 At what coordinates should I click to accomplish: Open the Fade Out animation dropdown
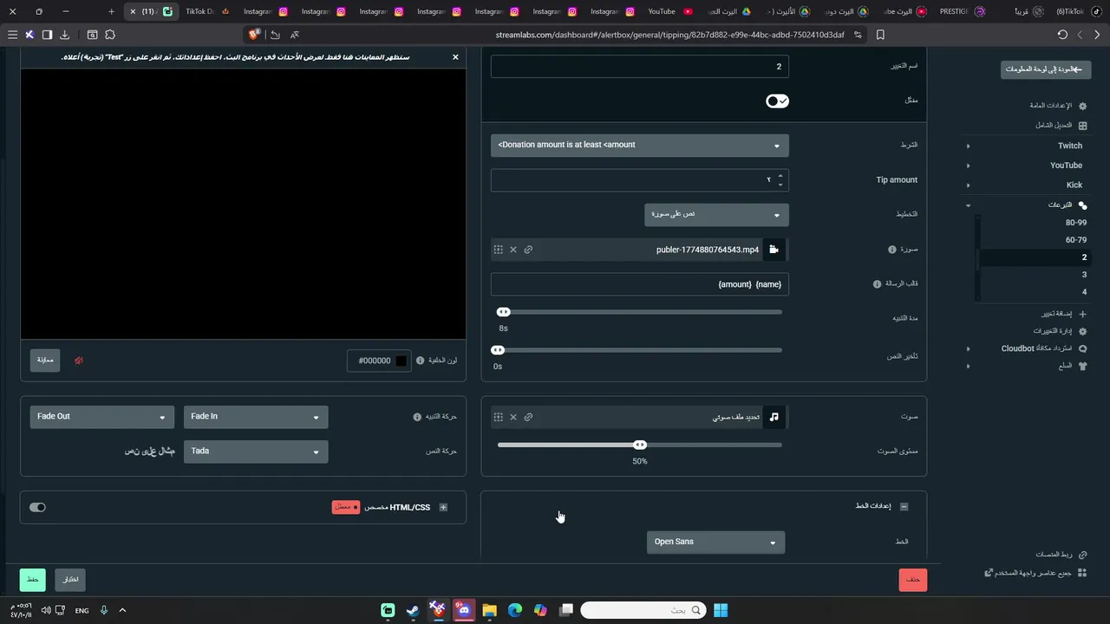click(101, 417)
